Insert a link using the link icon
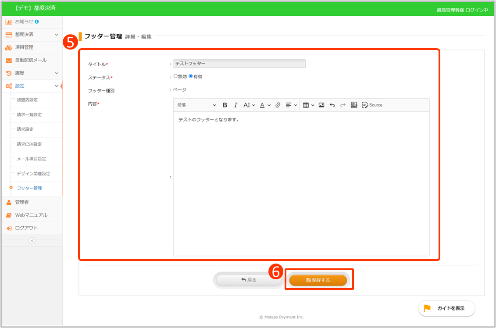496x328 pixels. pyautogui.click(x=278, y=105)
